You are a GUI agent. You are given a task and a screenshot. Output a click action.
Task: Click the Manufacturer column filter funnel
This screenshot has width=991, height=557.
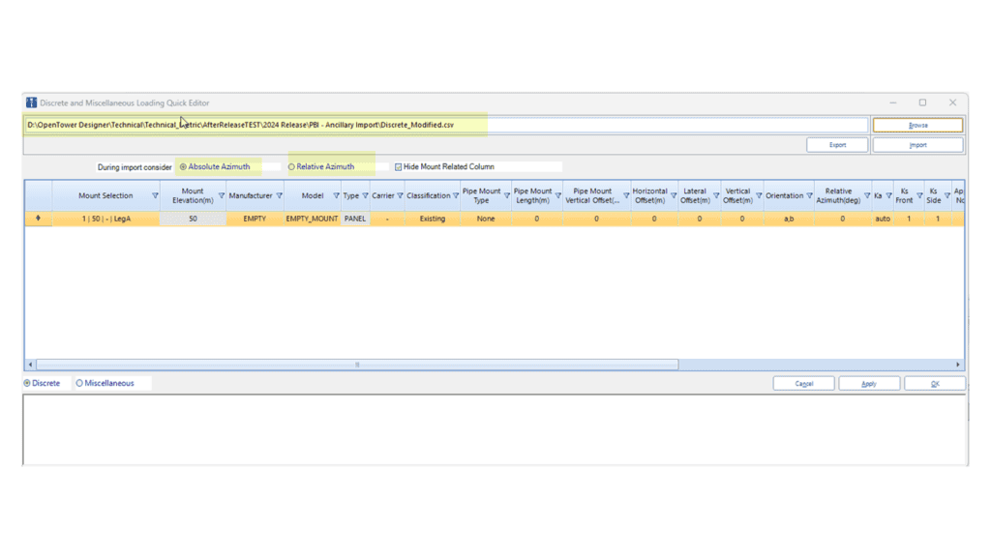[280, 194]
